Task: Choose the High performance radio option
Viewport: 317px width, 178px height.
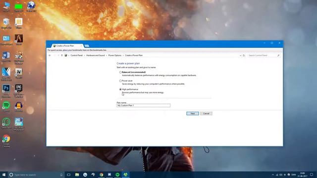Action: pos(120,89)
